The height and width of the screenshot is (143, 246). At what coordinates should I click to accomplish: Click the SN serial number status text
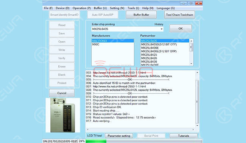60,141
